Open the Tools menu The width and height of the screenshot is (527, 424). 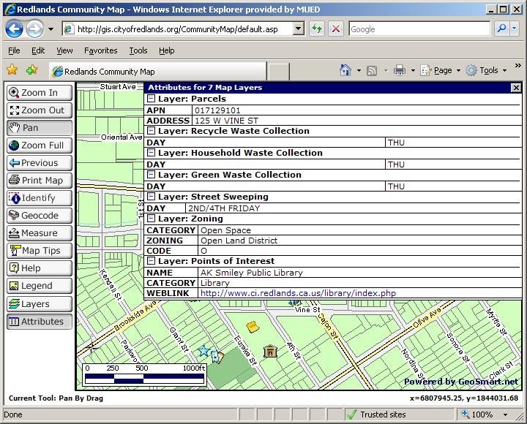[x=138, y=50]
